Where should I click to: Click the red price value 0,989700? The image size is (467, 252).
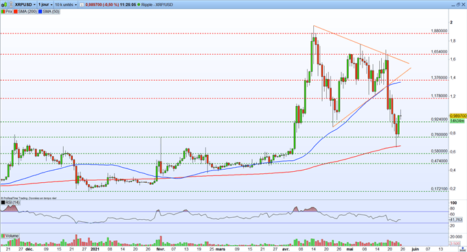tap(94, 5)
